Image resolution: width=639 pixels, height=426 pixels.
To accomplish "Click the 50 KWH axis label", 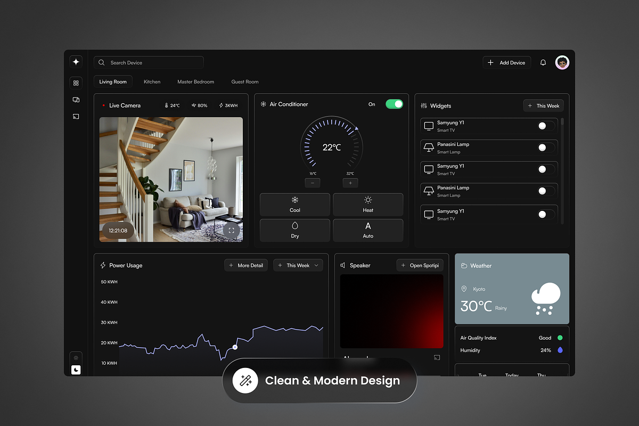I will coord(109,282).
